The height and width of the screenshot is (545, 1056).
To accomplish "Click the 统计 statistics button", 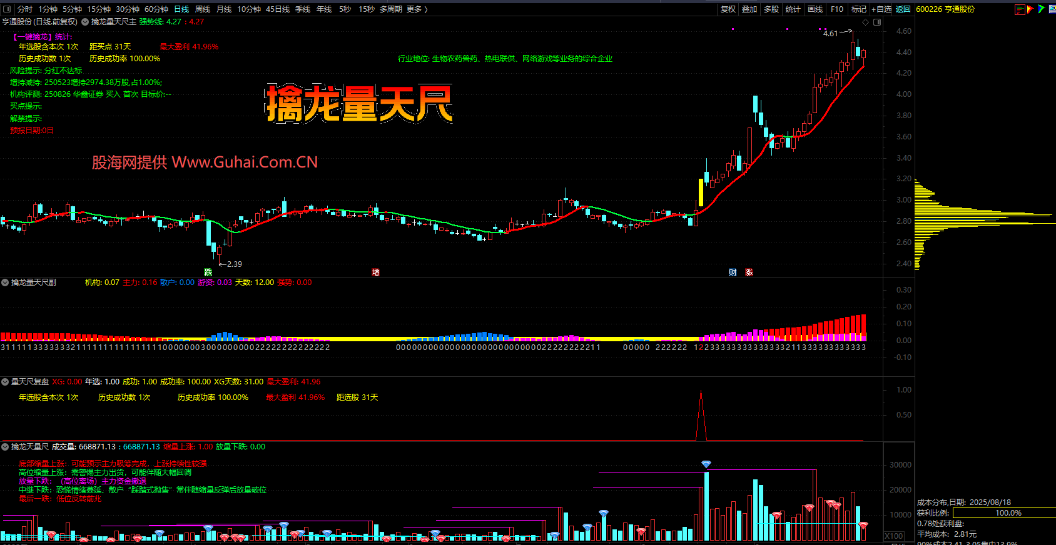I will 793,9.
